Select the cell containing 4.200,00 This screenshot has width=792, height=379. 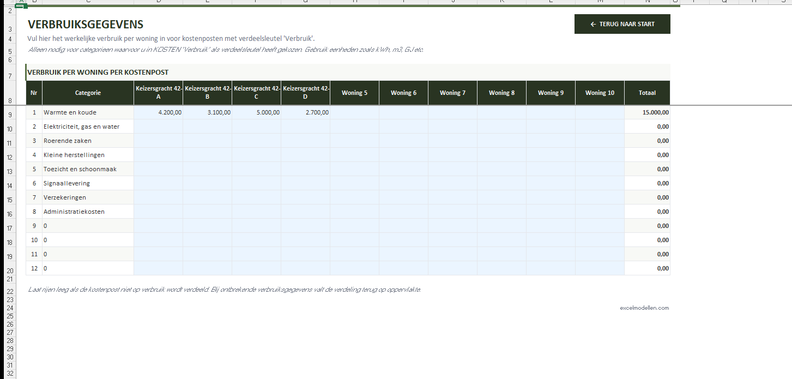pyautogui.click(x=158, y=112)
